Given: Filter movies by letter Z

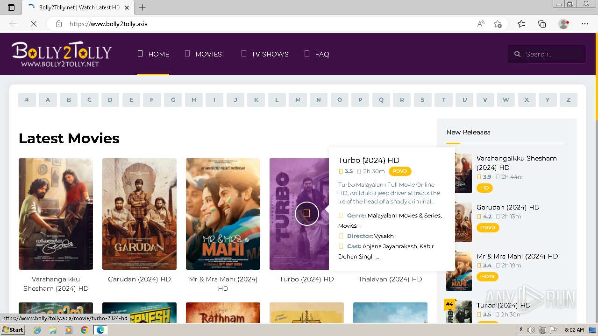Looking at the screenshot, I should pos(569,100).
